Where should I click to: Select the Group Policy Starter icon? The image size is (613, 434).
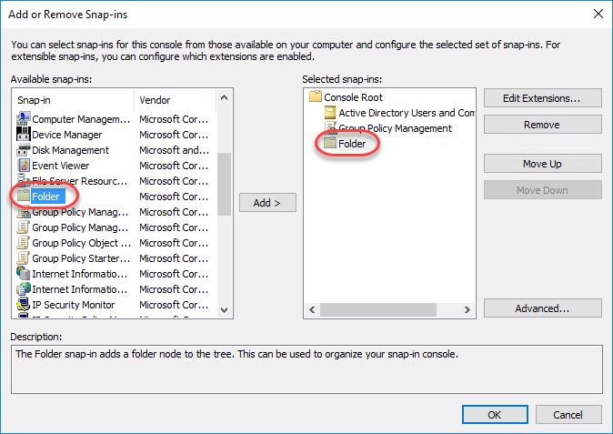(x=24, y=258)
